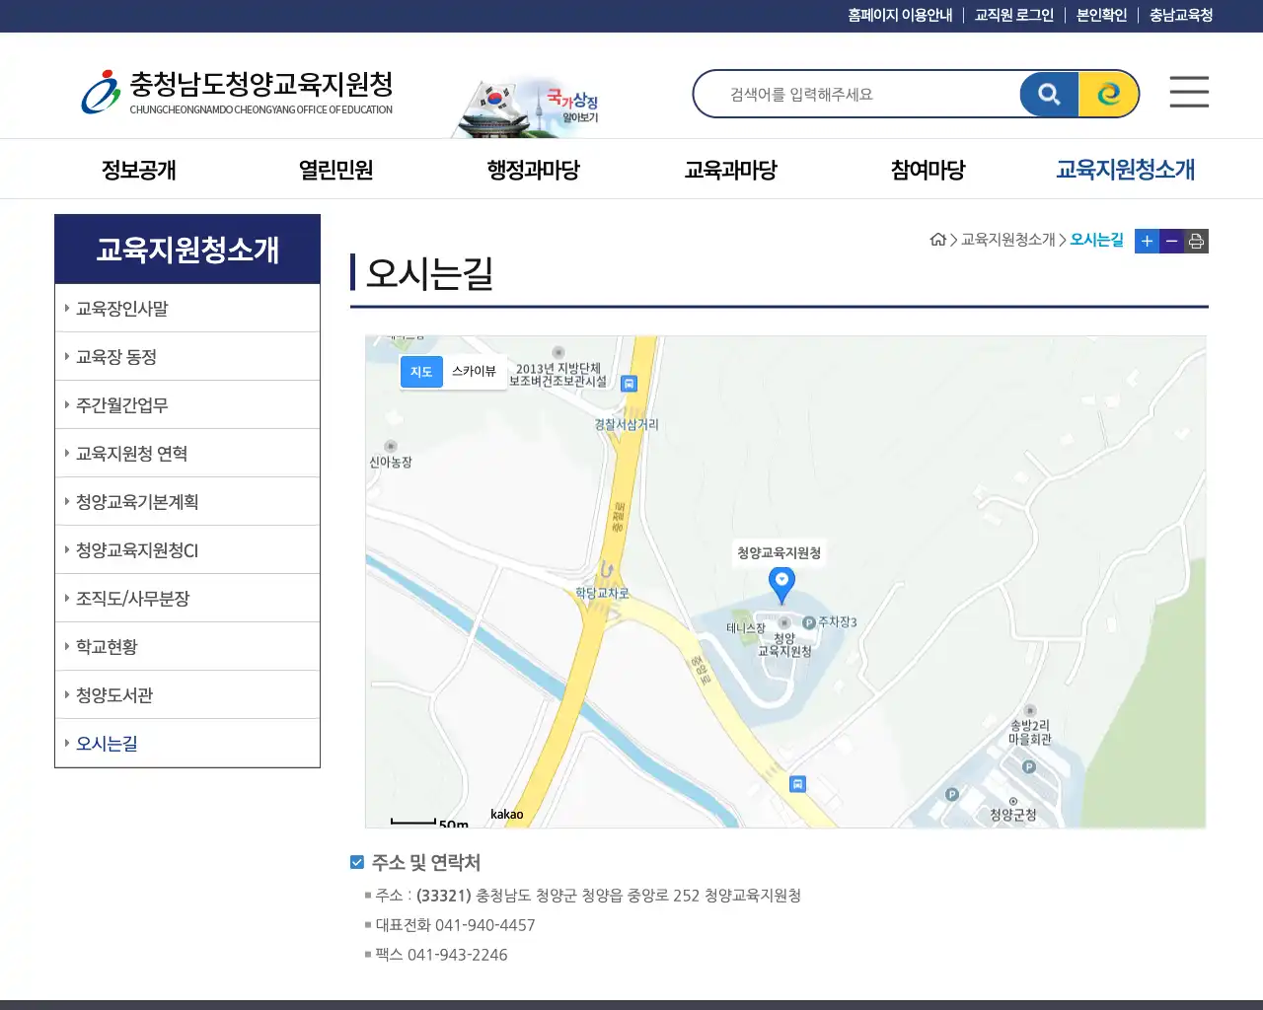Screen dimensions: 1263x1010
Task: Open 교육장 동정 in sidebar
Action: pos(187,357)
